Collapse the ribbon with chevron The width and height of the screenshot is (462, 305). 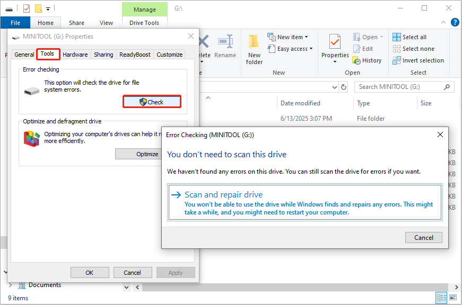point(443,22)
